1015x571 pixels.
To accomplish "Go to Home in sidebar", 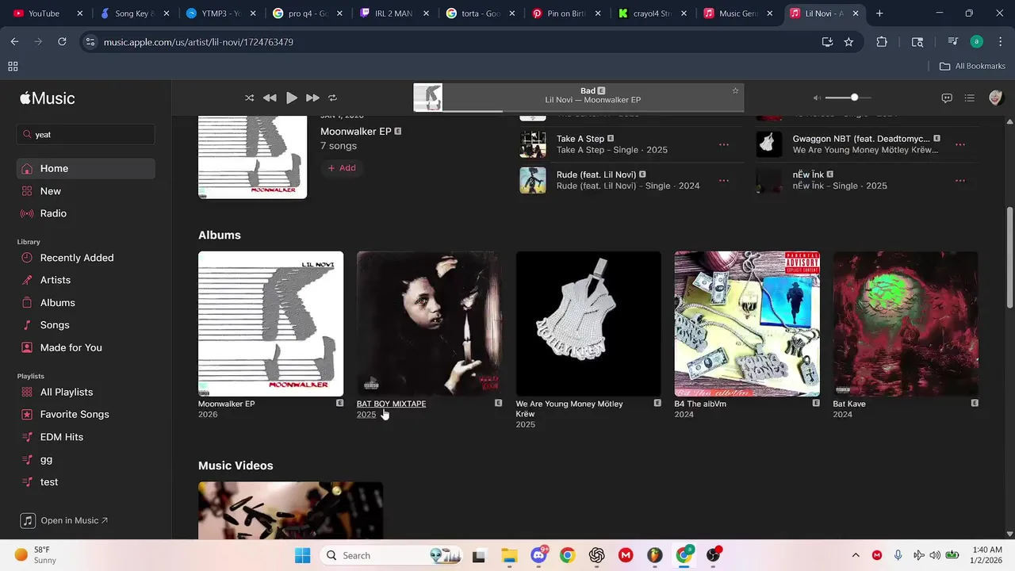I will click(x=86, y=168).
